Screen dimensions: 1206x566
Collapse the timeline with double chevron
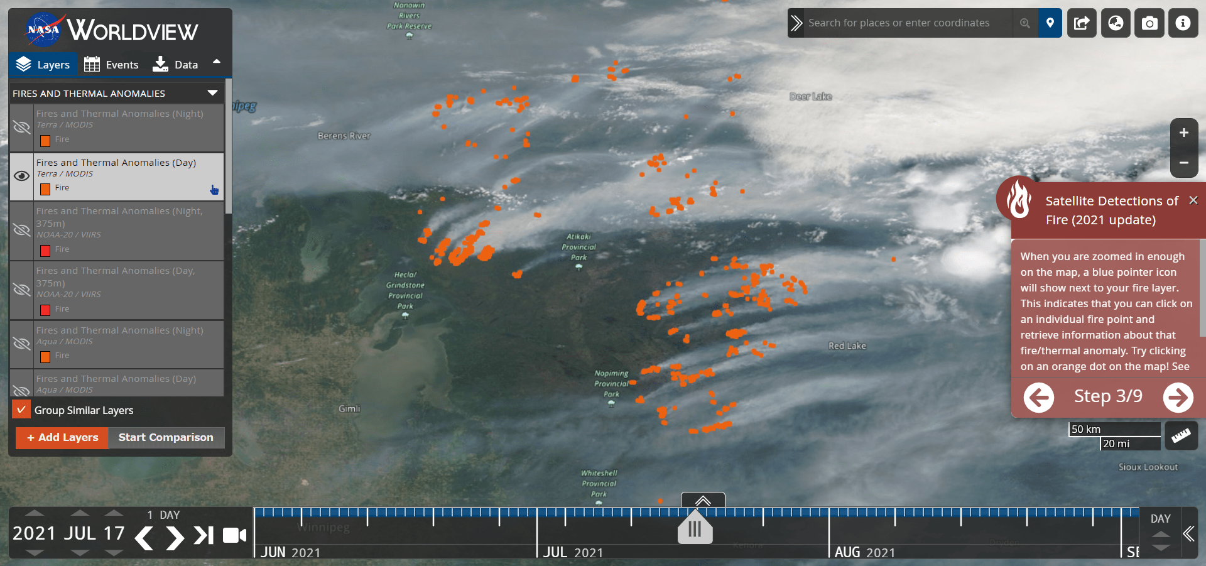[1189, 534]
